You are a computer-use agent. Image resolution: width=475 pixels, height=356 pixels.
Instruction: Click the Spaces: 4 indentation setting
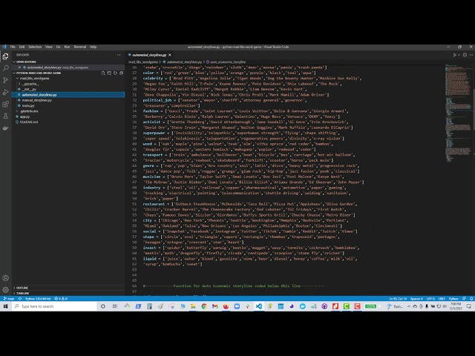(416, 298)
